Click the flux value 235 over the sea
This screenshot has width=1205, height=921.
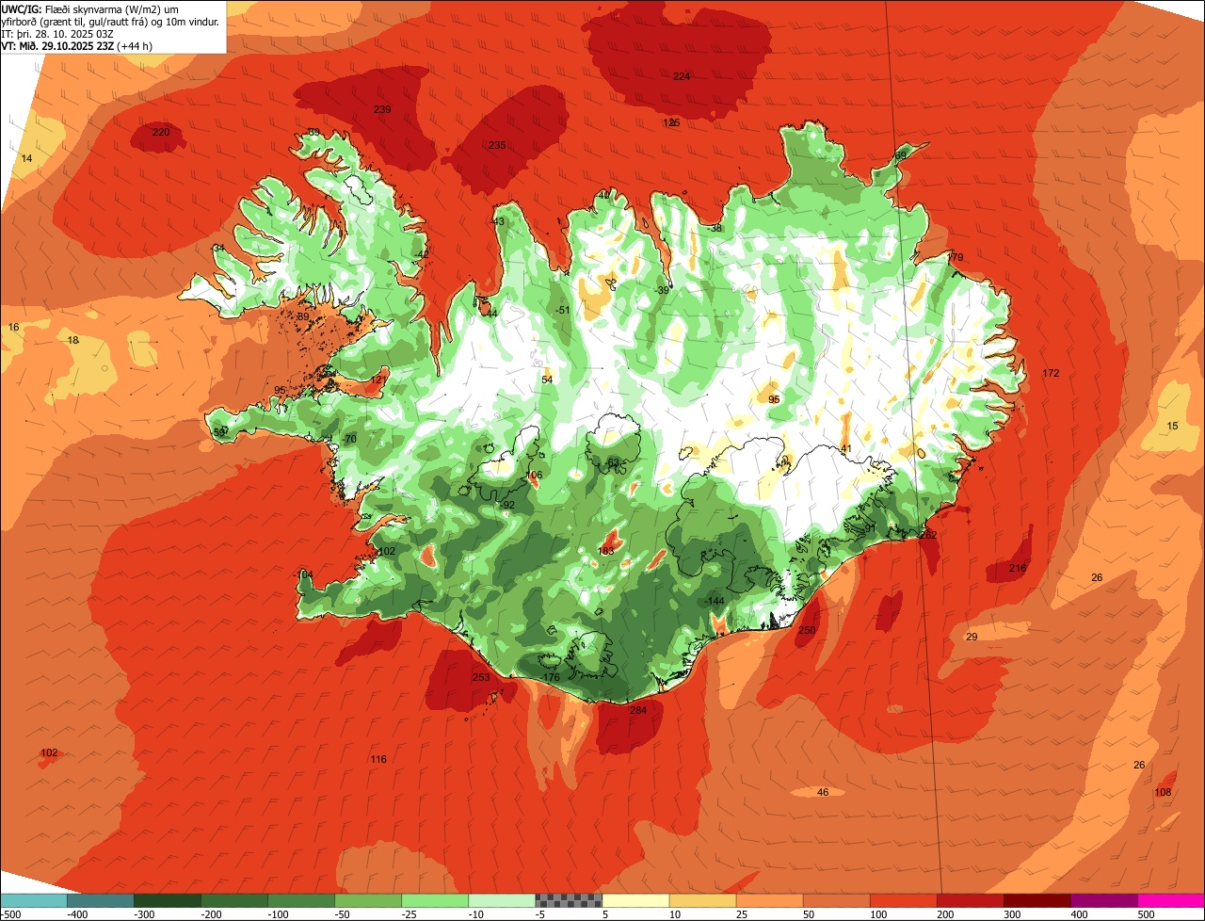click(x=497, y=145)
